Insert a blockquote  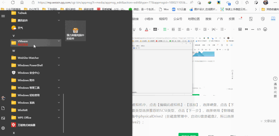tap(246, 29)
